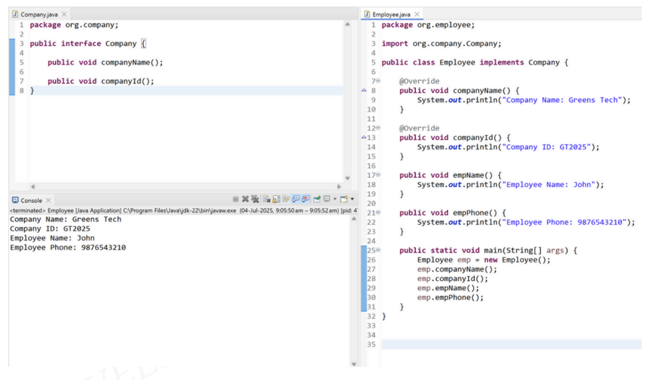Toggle Pin Console button
This screenshot has width=648, height=380.
316,199
